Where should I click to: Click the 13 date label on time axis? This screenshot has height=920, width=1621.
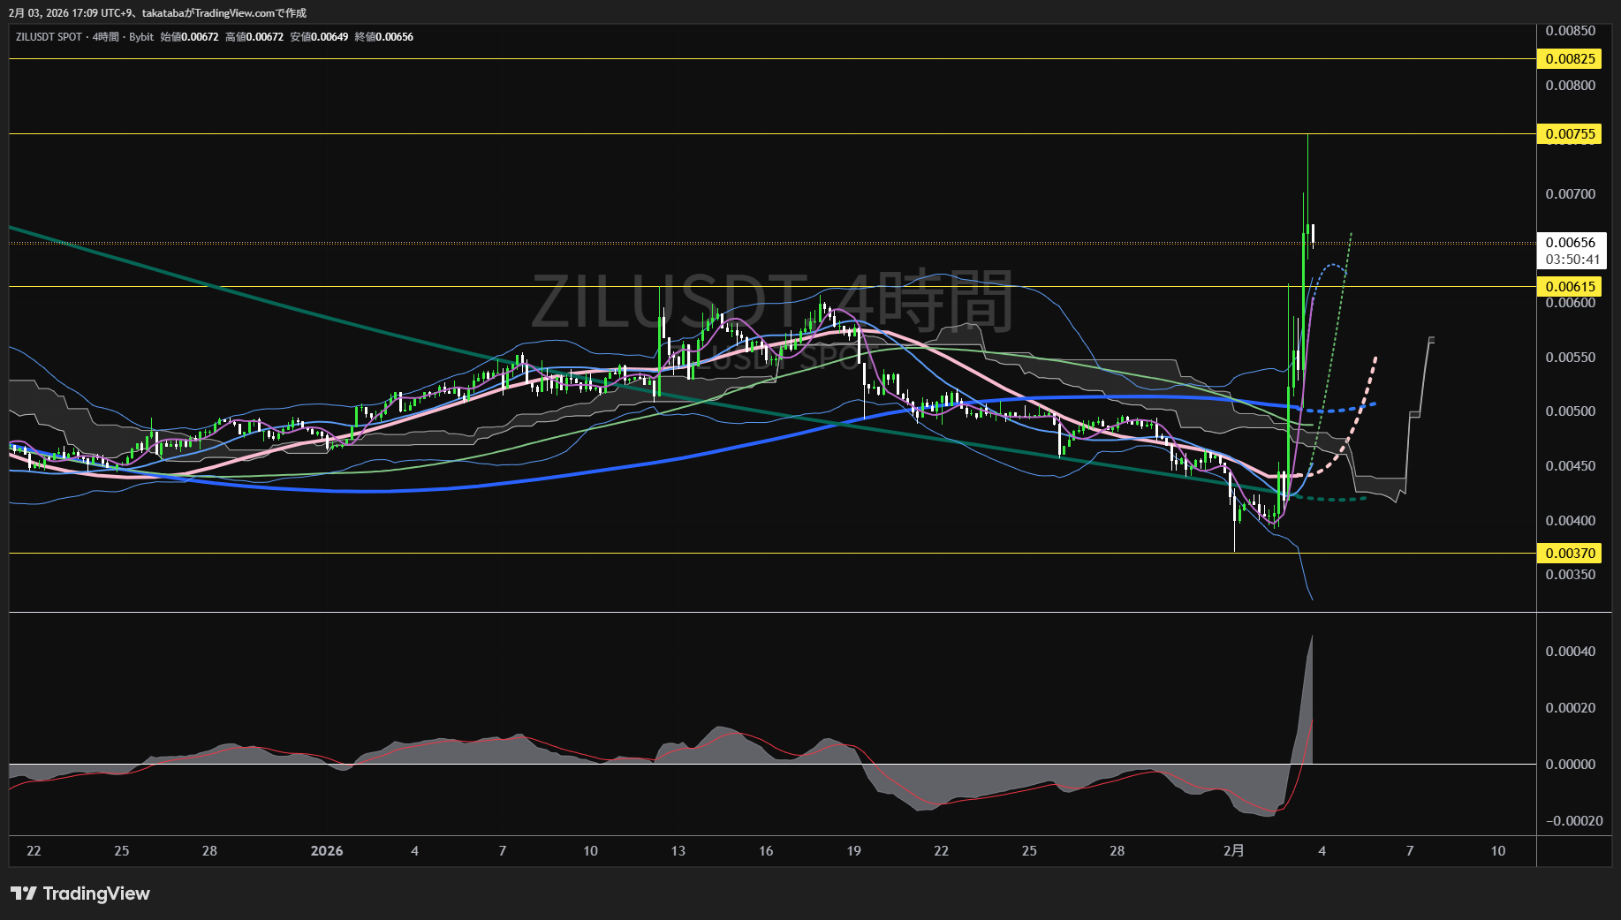pyautogui.click(x=678, y=851)
